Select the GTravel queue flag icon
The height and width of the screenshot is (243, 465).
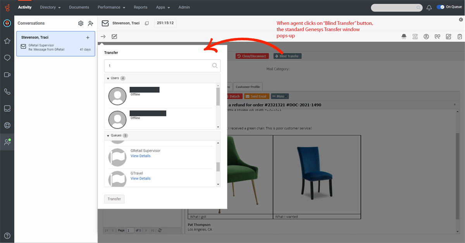coord(117,179)
